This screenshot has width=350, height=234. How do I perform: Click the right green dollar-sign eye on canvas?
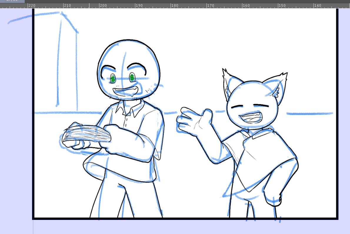coord(132,77)
